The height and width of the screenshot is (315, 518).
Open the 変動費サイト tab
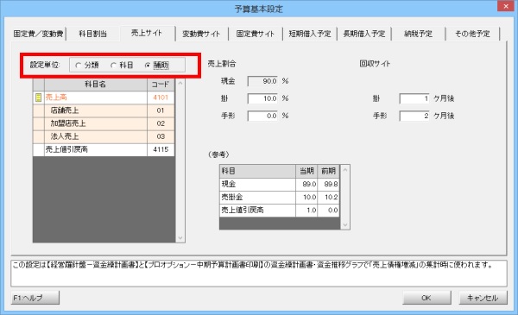[x=201, y=34]
